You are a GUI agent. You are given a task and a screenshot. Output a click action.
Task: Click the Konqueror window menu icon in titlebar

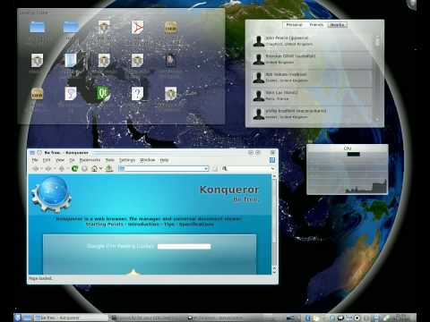(32, 153)
